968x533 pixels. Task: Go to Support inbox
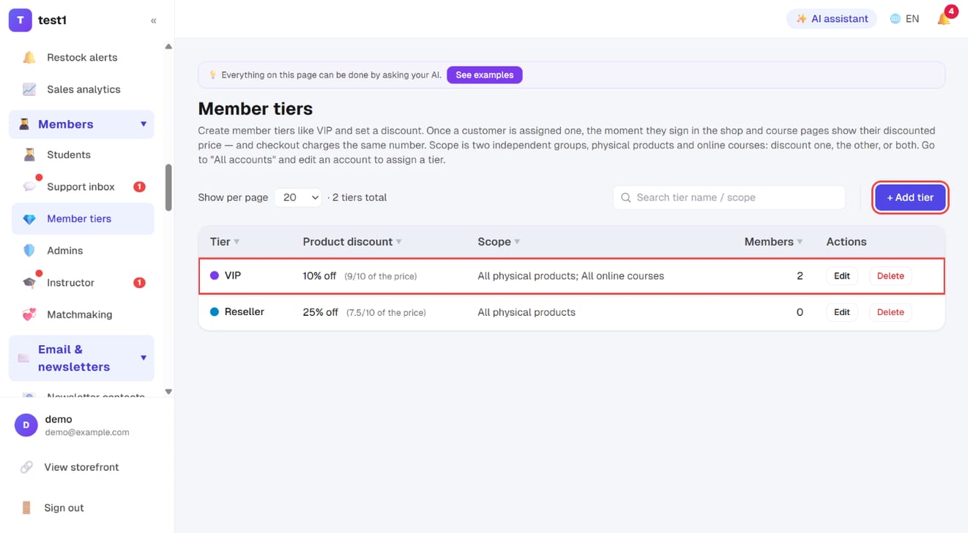click(81, 186)
